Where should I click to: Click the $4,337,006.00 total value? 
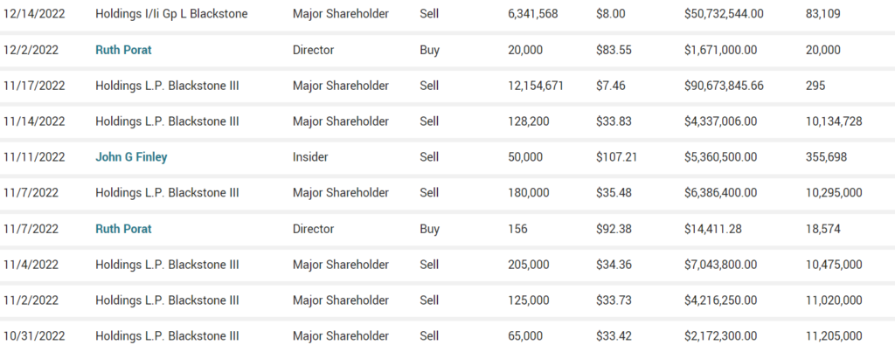pos(723,121)
